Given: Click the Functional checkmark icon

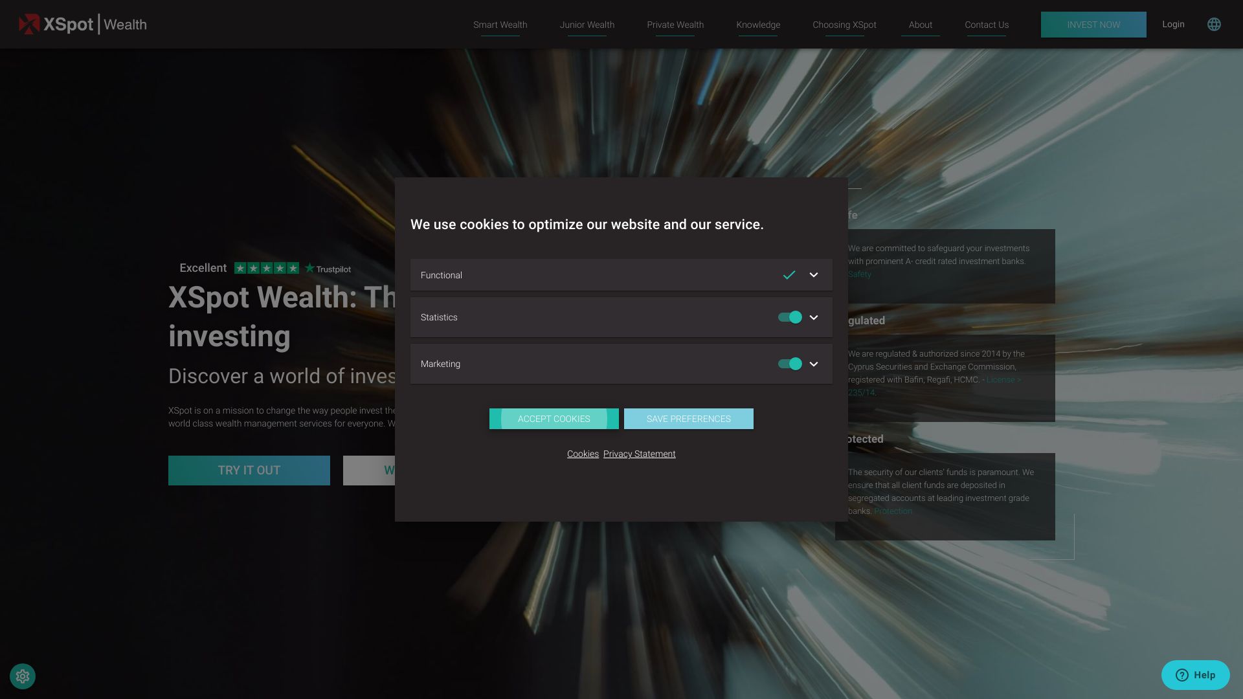Looking at the screenshot, I should click(789, 275).
